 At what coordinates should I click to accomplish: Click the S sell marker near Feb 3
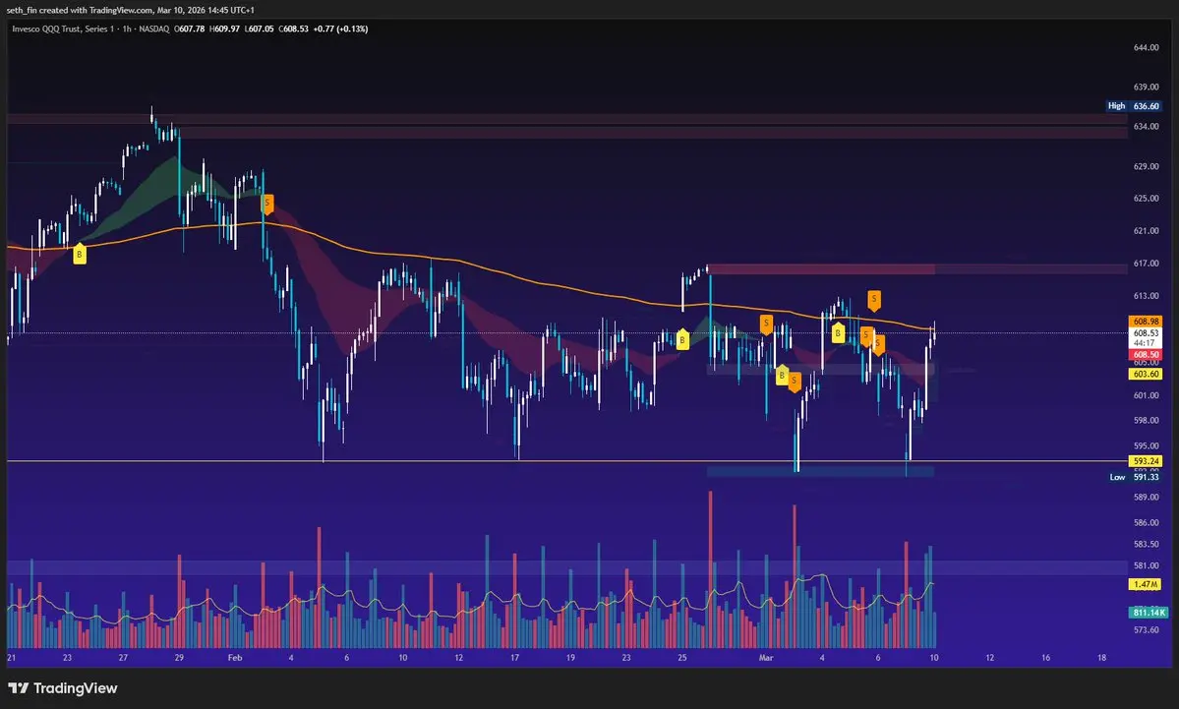coord(266,203)
